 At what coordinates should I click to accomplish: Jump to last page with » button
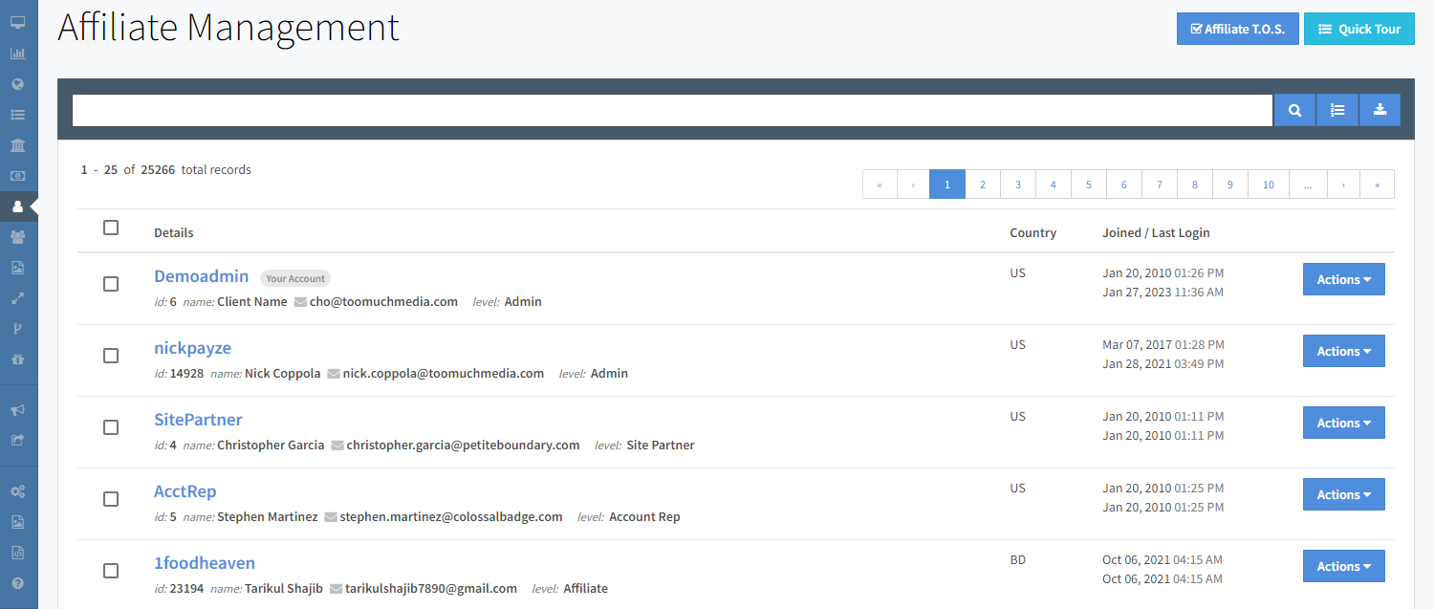(1377, 185)
